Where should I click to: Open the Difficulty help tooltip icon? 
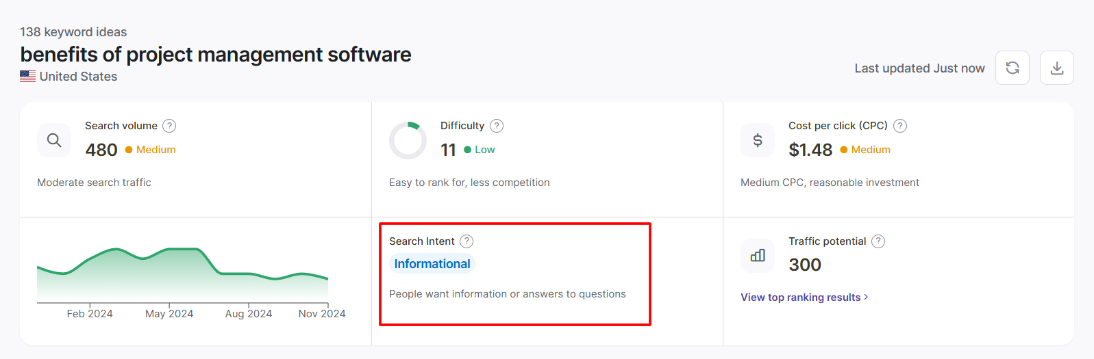(x=497, y=126)
